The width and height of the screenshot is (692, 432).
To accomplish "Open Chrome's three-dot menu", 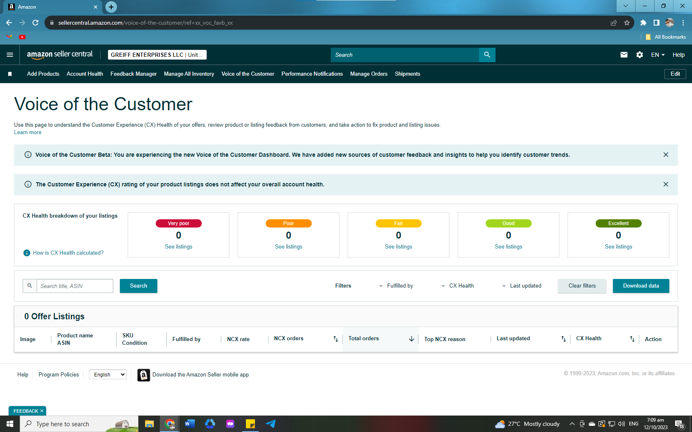I will [x=683, y=23].
